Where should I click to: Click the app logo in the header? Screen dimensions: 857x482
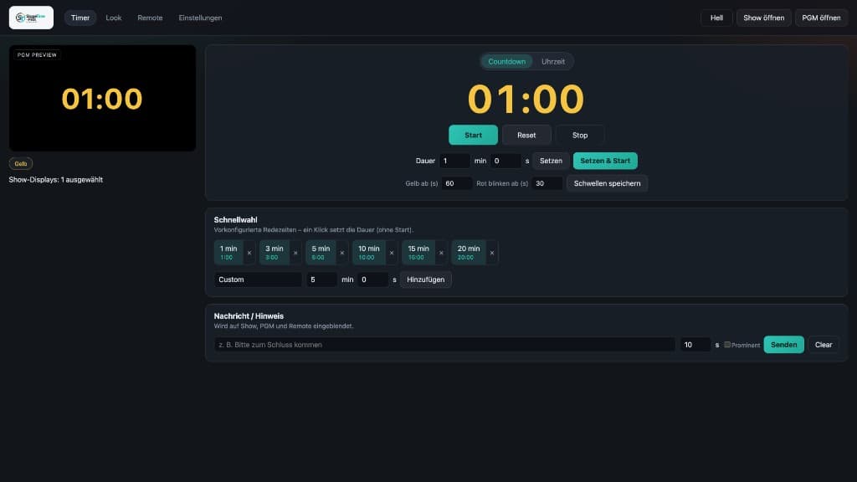click(31, 18)
